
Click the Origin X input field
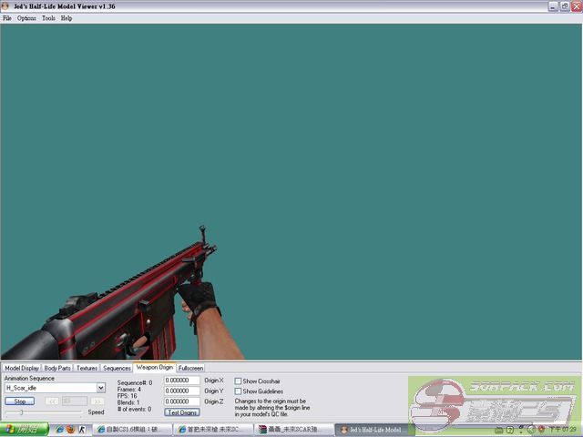point(181,381)
